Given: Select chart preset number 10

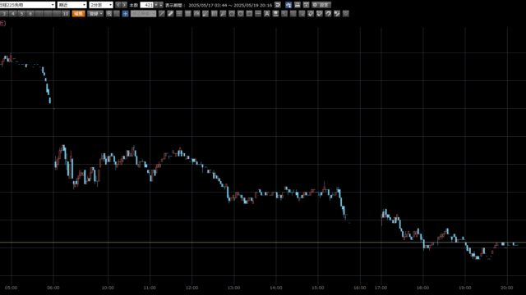Looking at the screenshot, I should (x=66, y=14).
